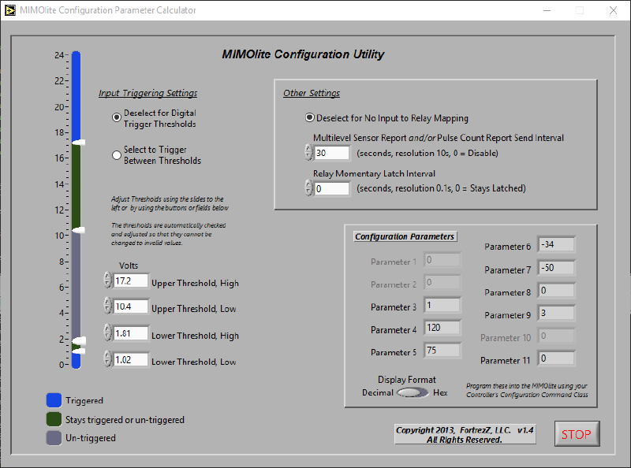Image resolution: width=631 pixels, height=468 pixels.
Task: Click the Parameter 6 value showing -34
Action: point(557,244)
